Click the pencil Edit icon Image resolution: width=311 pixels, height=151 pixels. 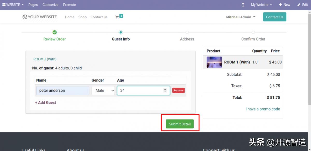[x=299, y=5]
